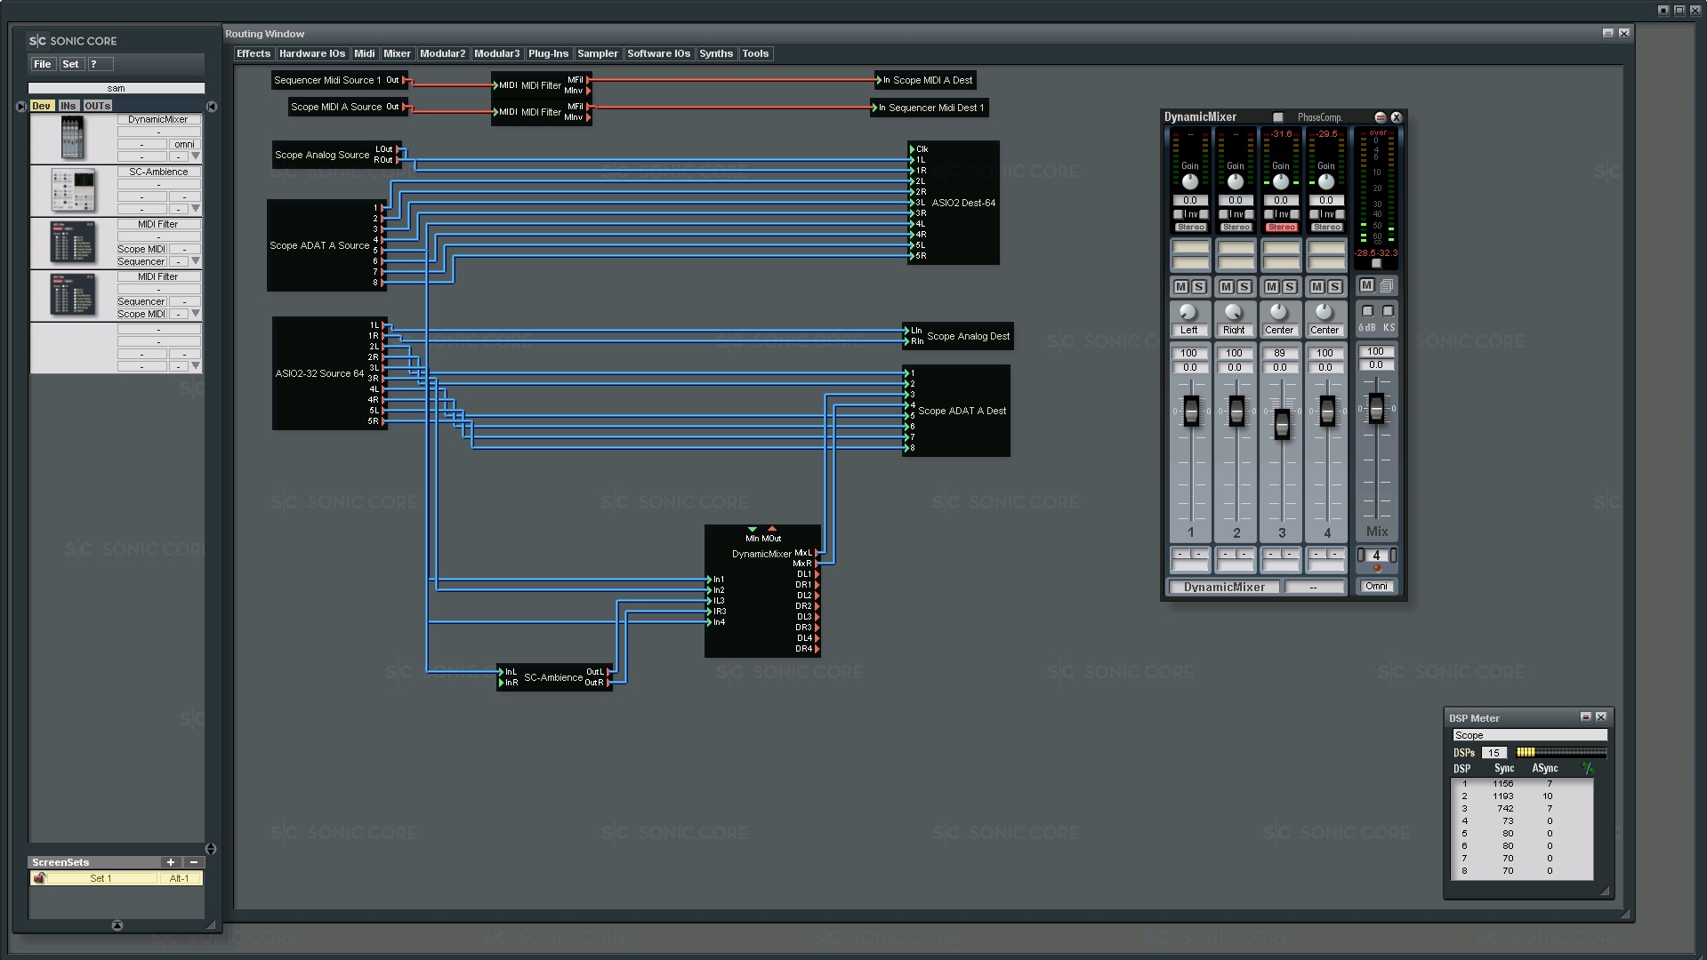
Task: Click the File button in Sonic Core panel
Action: [43, 64]
